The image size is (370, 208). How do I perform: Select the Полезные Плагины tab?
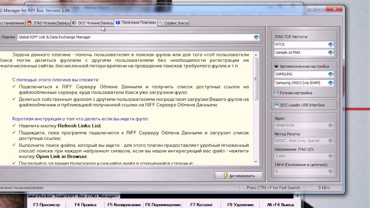[x=136, y=23]
